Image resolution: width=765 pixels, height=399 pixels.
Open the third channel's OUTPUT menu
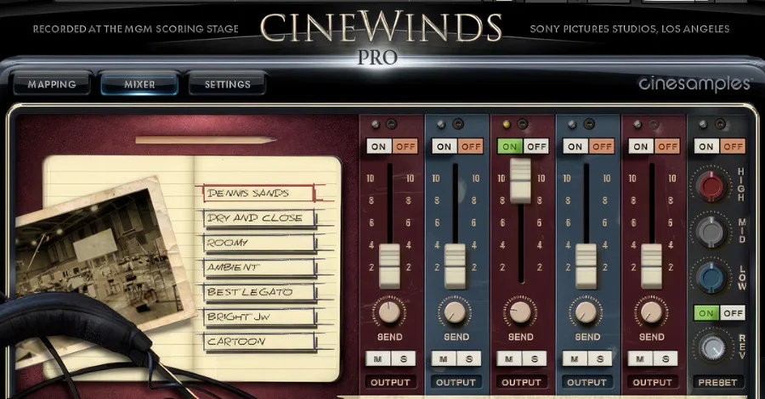521,382
